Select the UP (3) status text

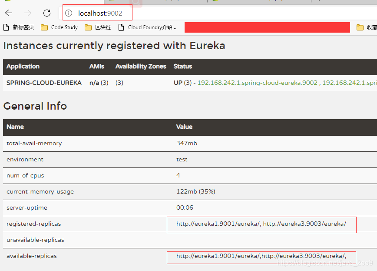[183, 83]
